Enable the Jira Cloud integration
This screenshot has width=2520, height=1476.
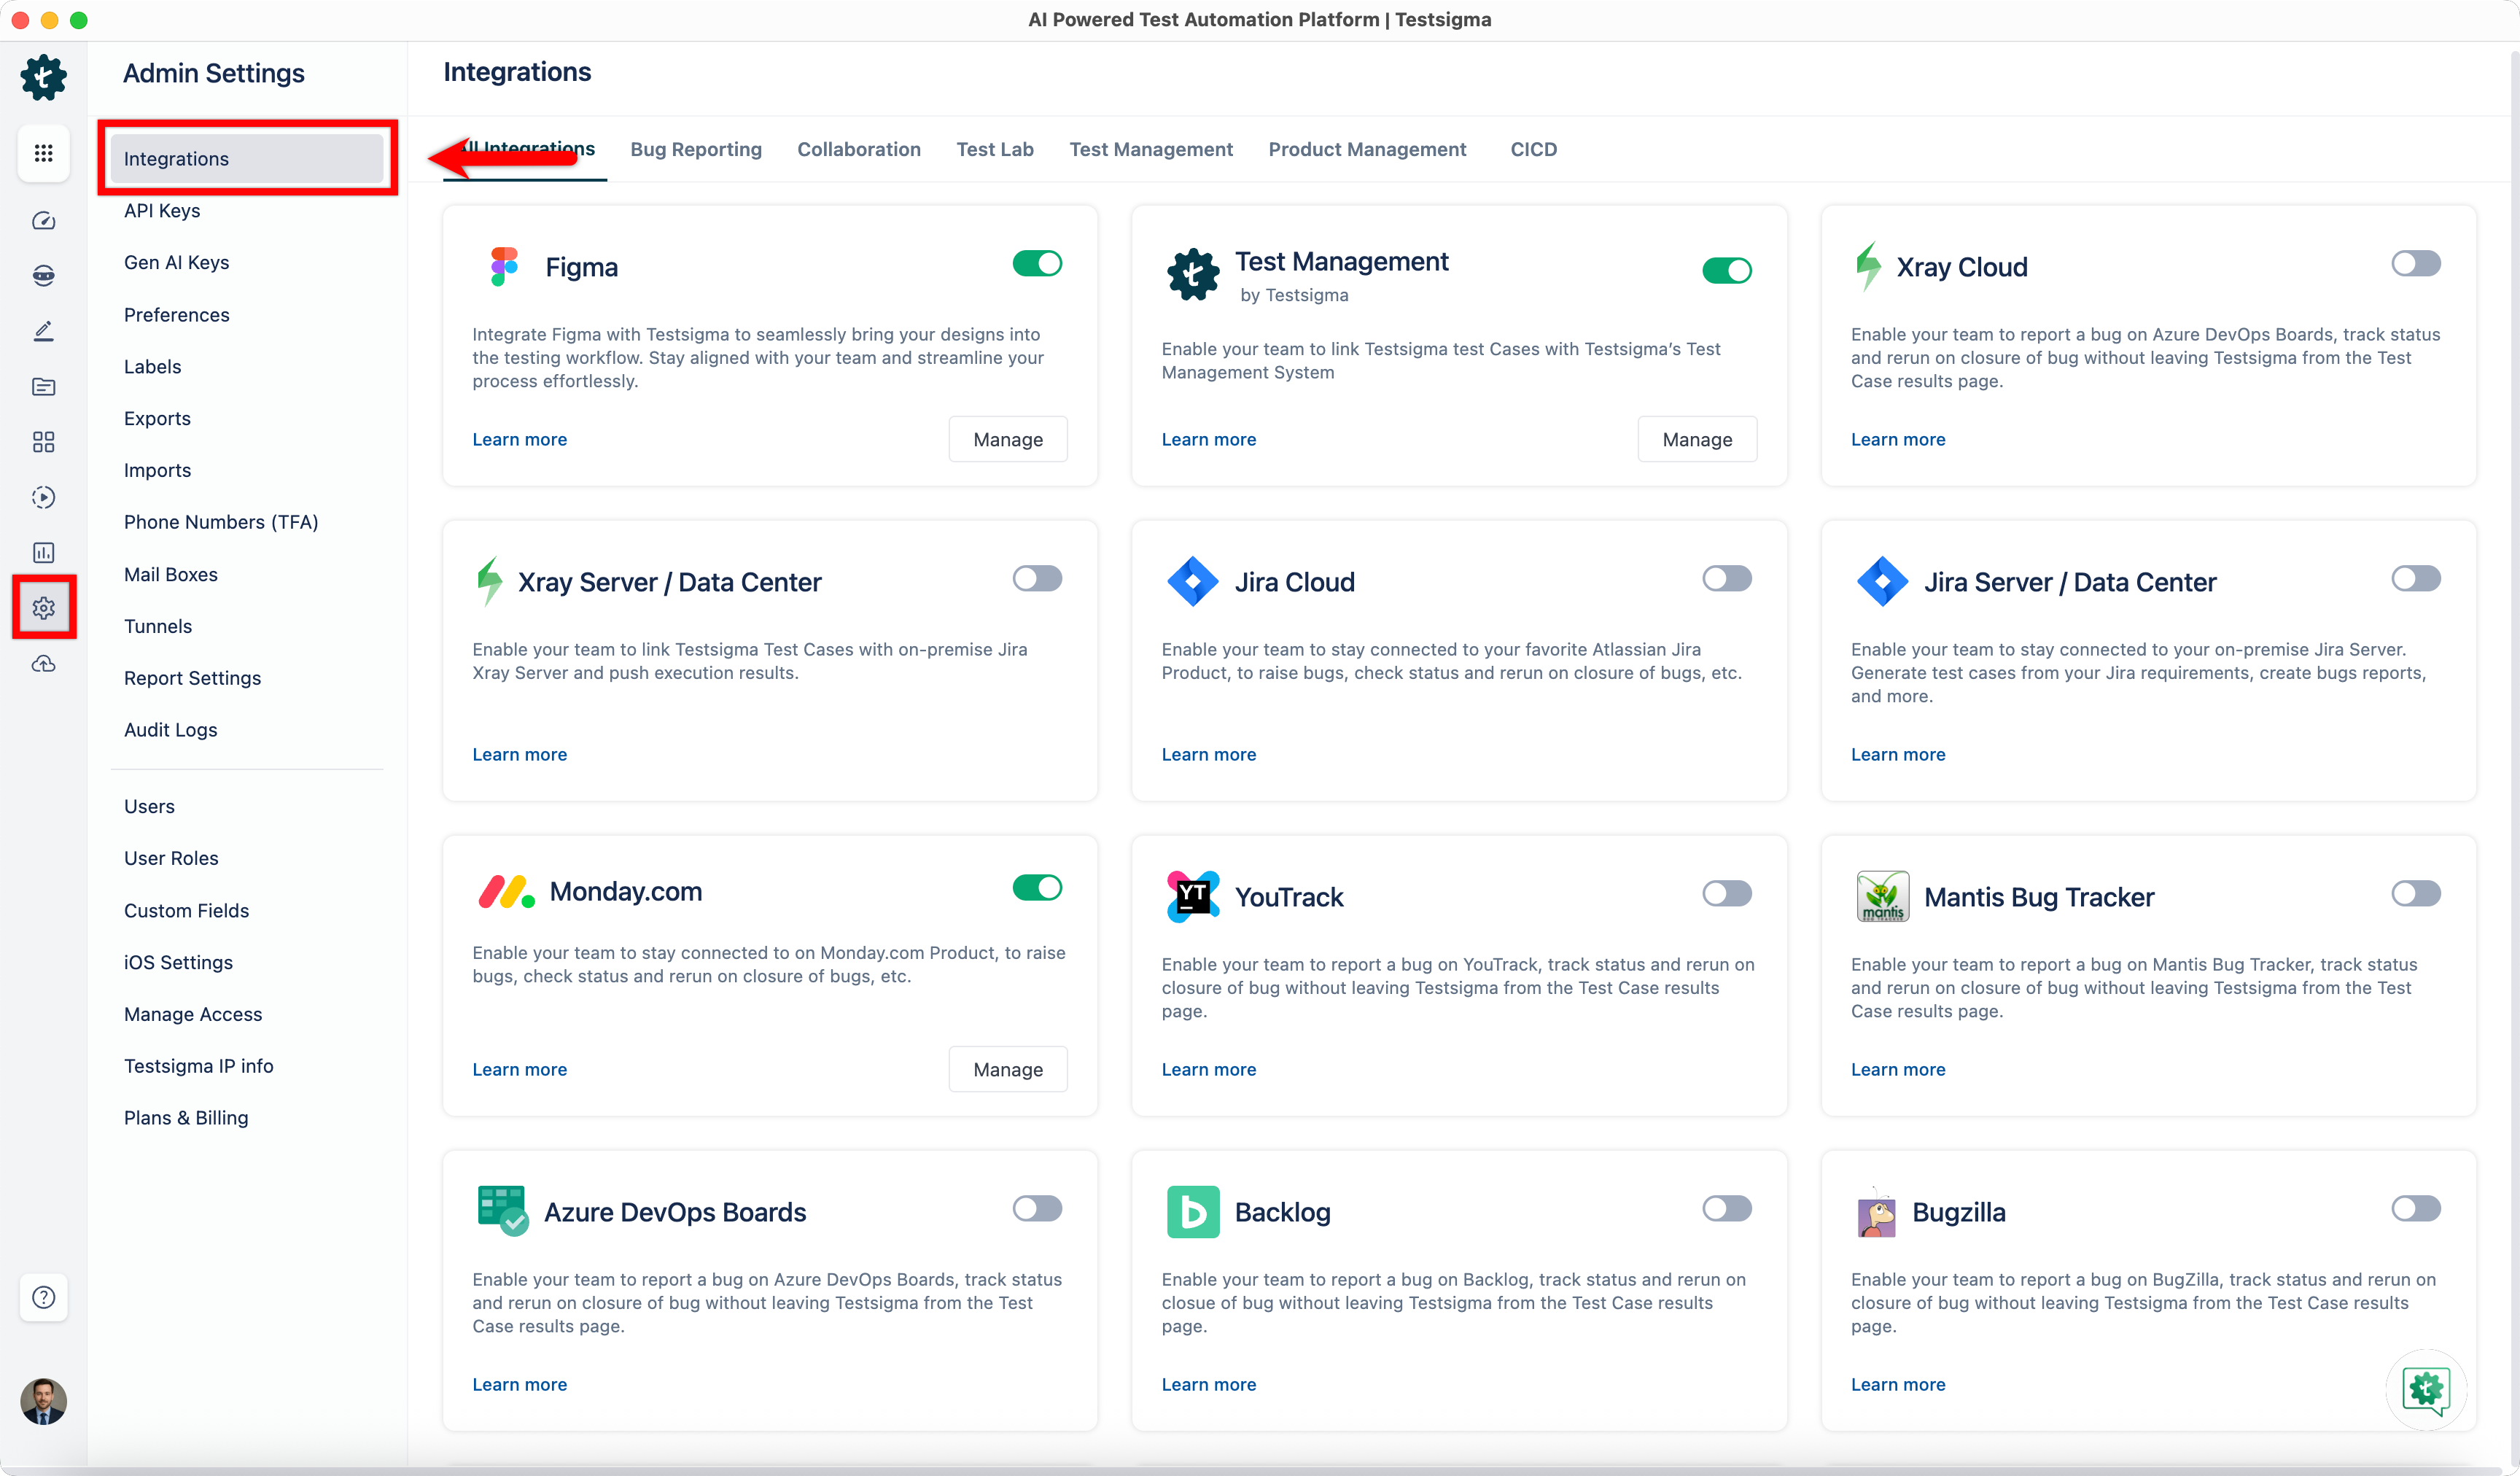click(1727, 578)
